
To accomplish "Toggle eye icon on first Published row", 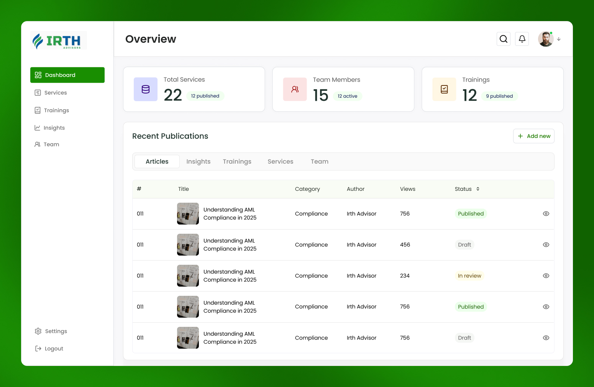I will [x=546, y=214].
